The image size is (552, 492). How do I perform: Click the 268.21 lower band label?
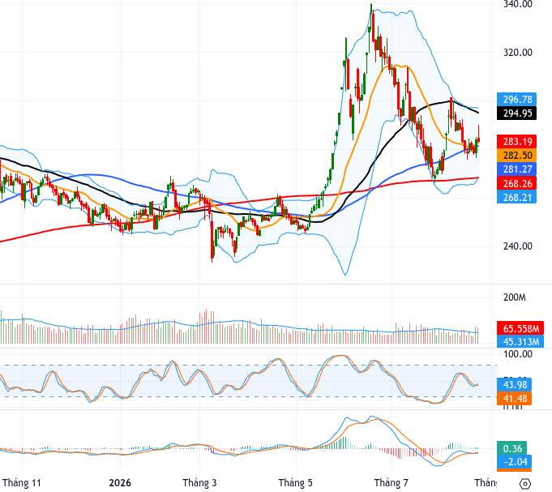(x=517, y=197)
